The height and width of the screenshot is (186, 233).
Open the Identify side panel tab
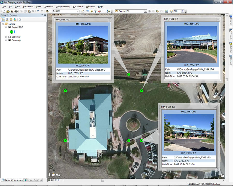coord(231,20)
